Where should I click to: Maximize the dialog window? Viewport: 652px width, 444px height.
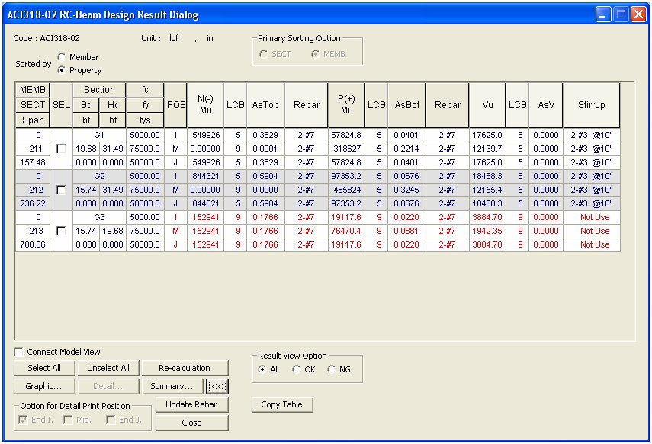tap(621, 14)
